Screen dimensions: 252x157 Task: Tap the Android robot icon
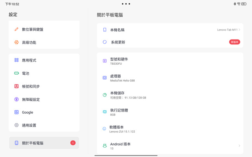point(105,146)
